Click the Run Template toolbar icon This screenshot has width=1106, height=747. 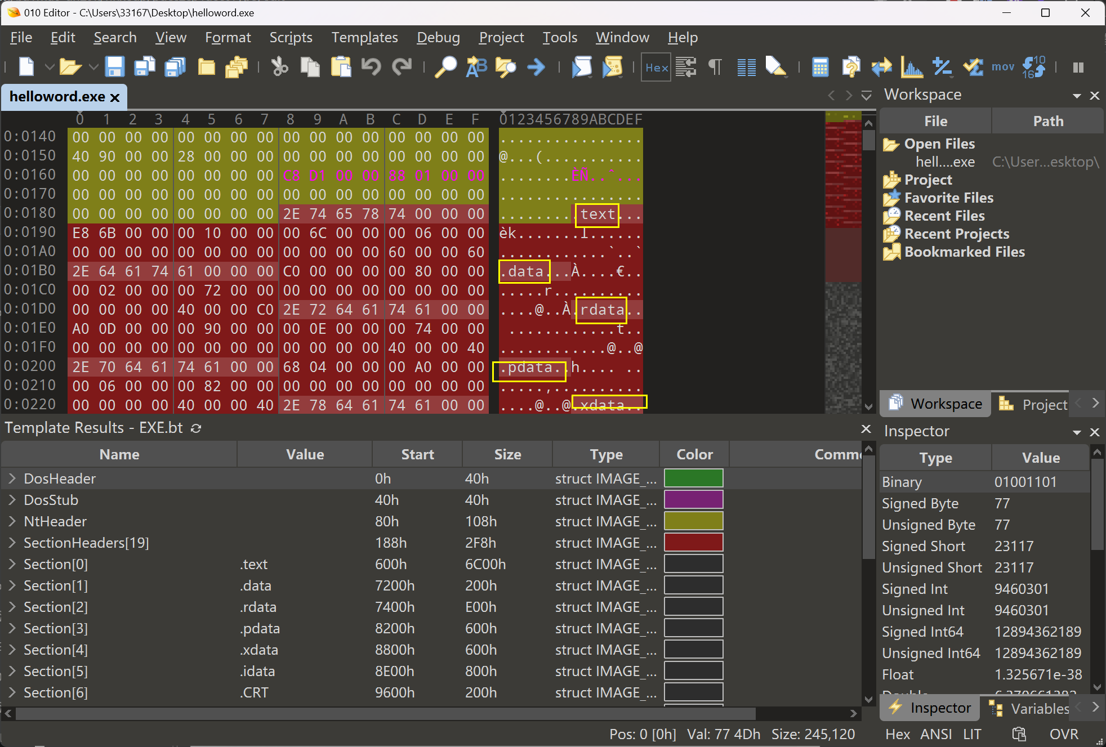612,67
